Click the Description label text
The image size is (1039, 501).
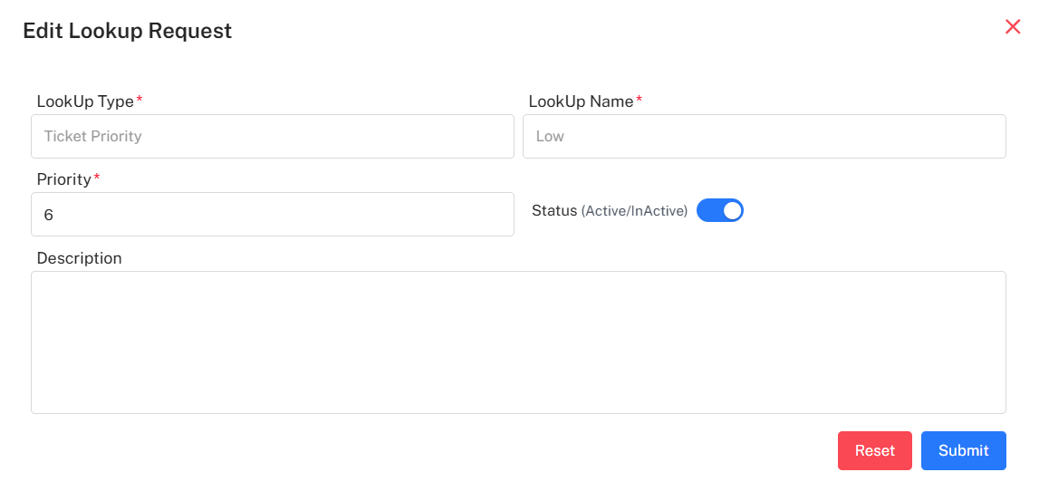pos(79,258)
